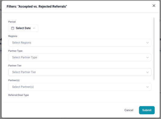Click the Select Regions placeholder text
Viewport: 161px width, 119px height.
pyautogui.click(x=22, y=42)
